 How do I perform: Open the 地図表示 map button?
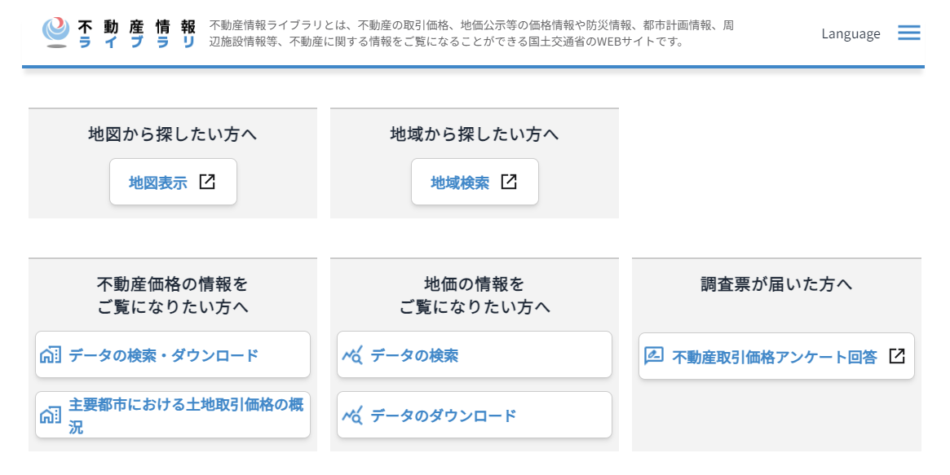[x=158, y=183]
